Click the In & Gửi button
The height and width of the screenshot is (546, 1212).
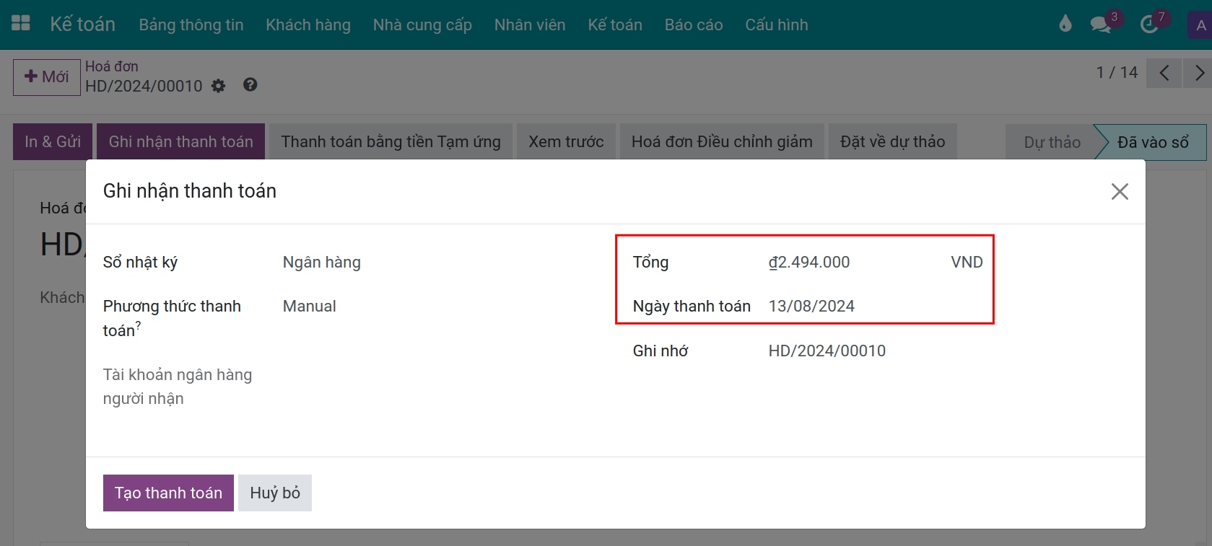point(53,141)
